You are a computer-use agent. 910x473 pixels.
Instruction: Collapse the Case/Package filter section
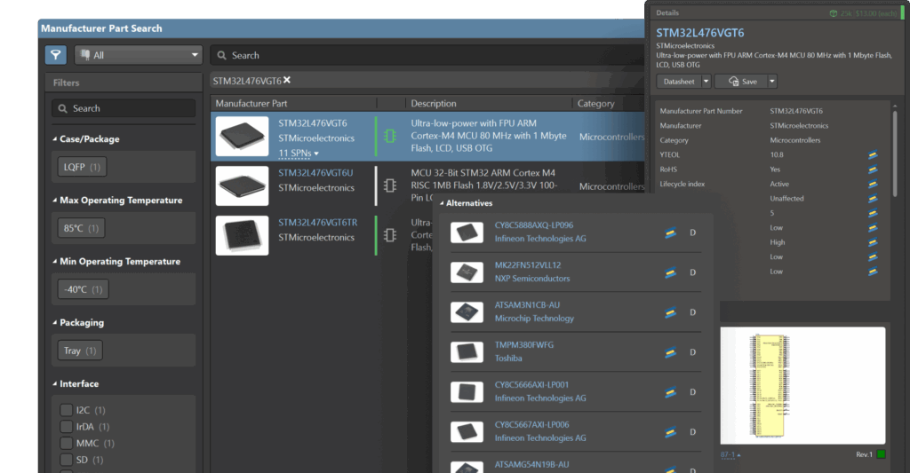pos(53,139)
